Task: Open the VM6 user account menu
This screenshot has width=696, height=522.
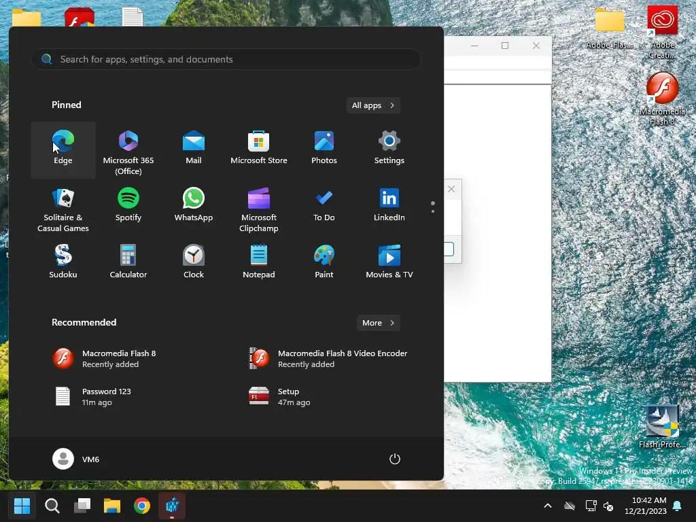Action: pos(76,459)
